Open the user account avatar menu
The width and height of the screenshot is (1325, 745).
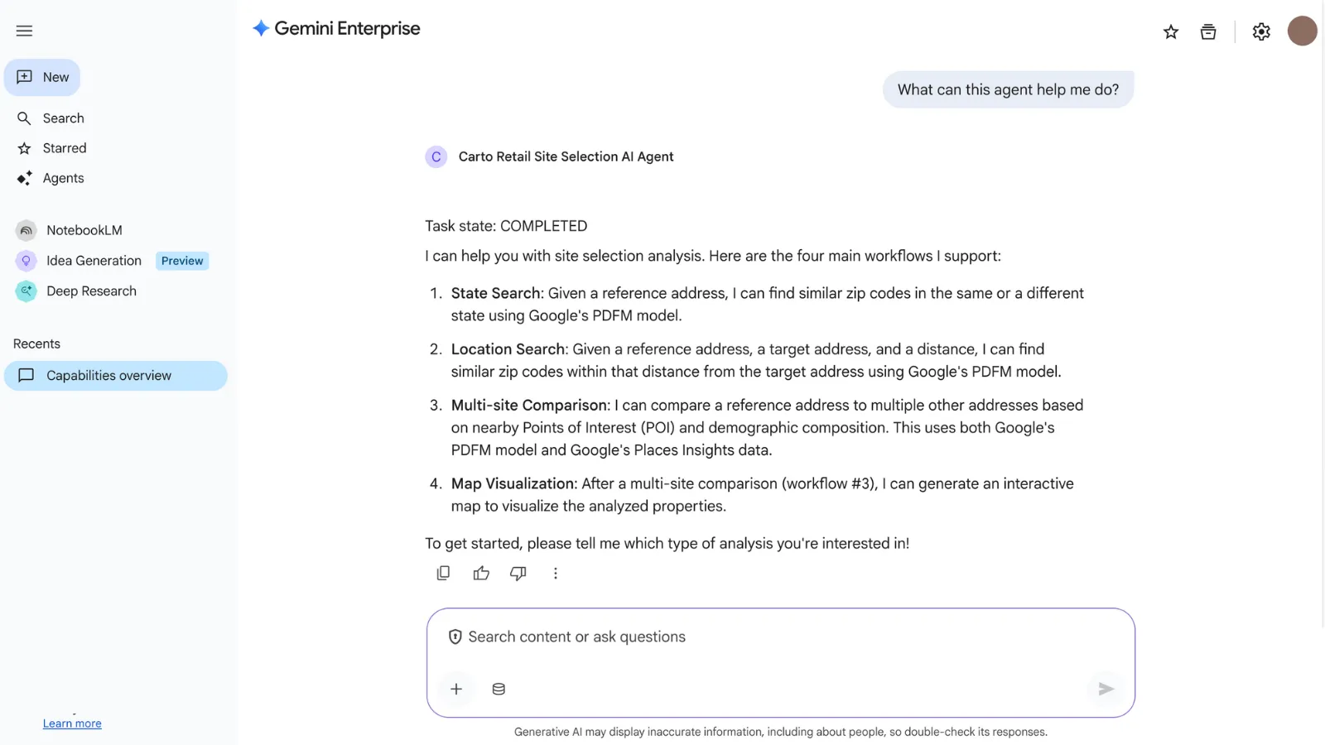[x=1303, y=31]
